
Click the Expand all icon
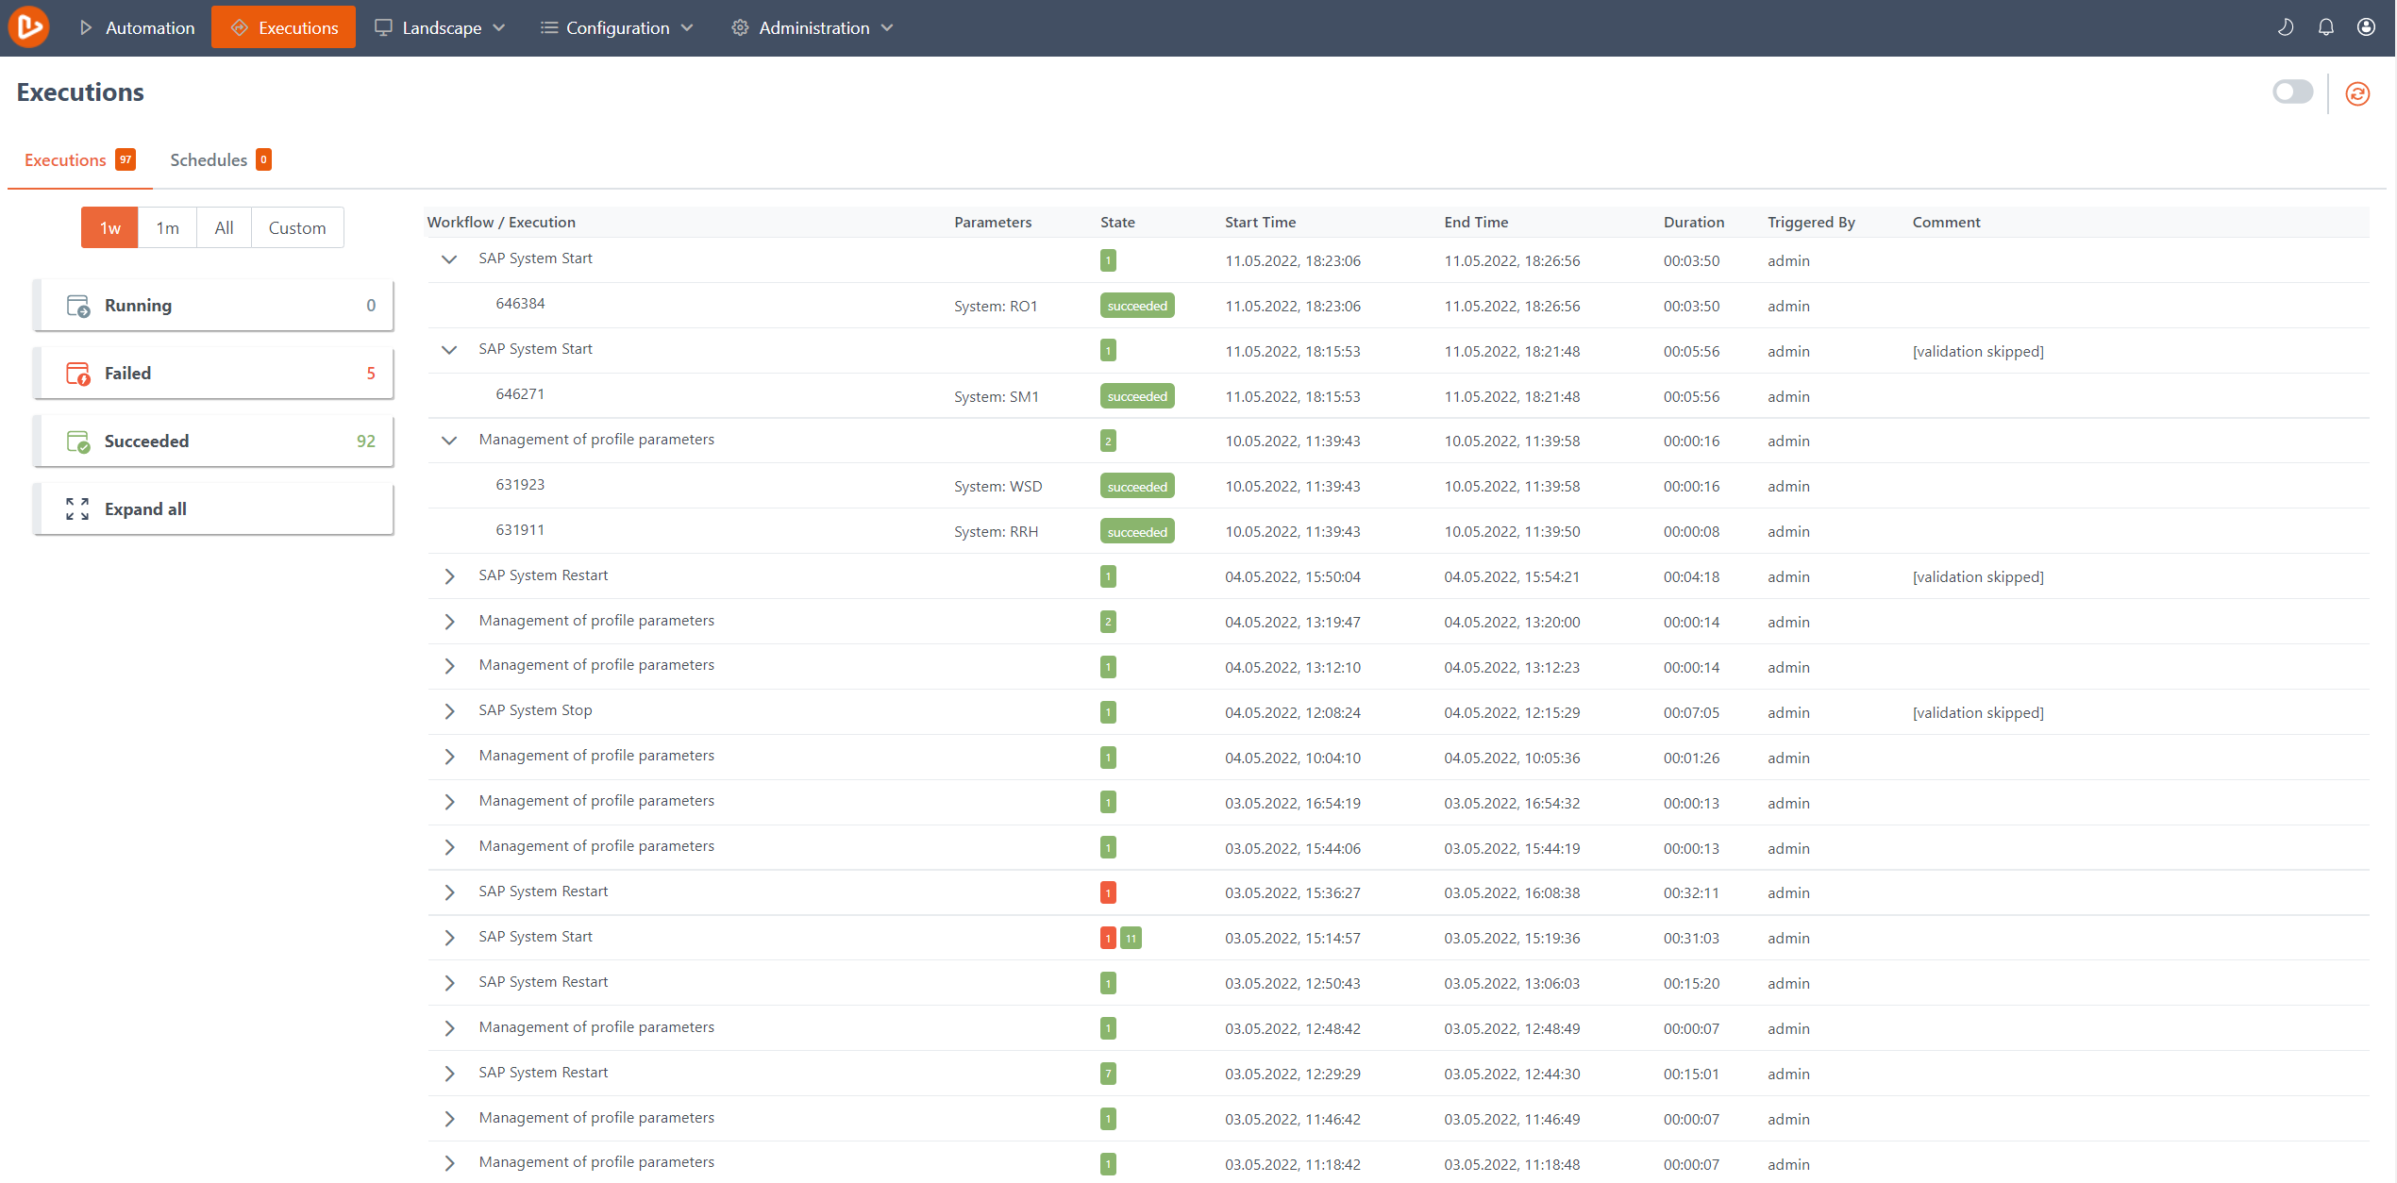tap(76, 508)
